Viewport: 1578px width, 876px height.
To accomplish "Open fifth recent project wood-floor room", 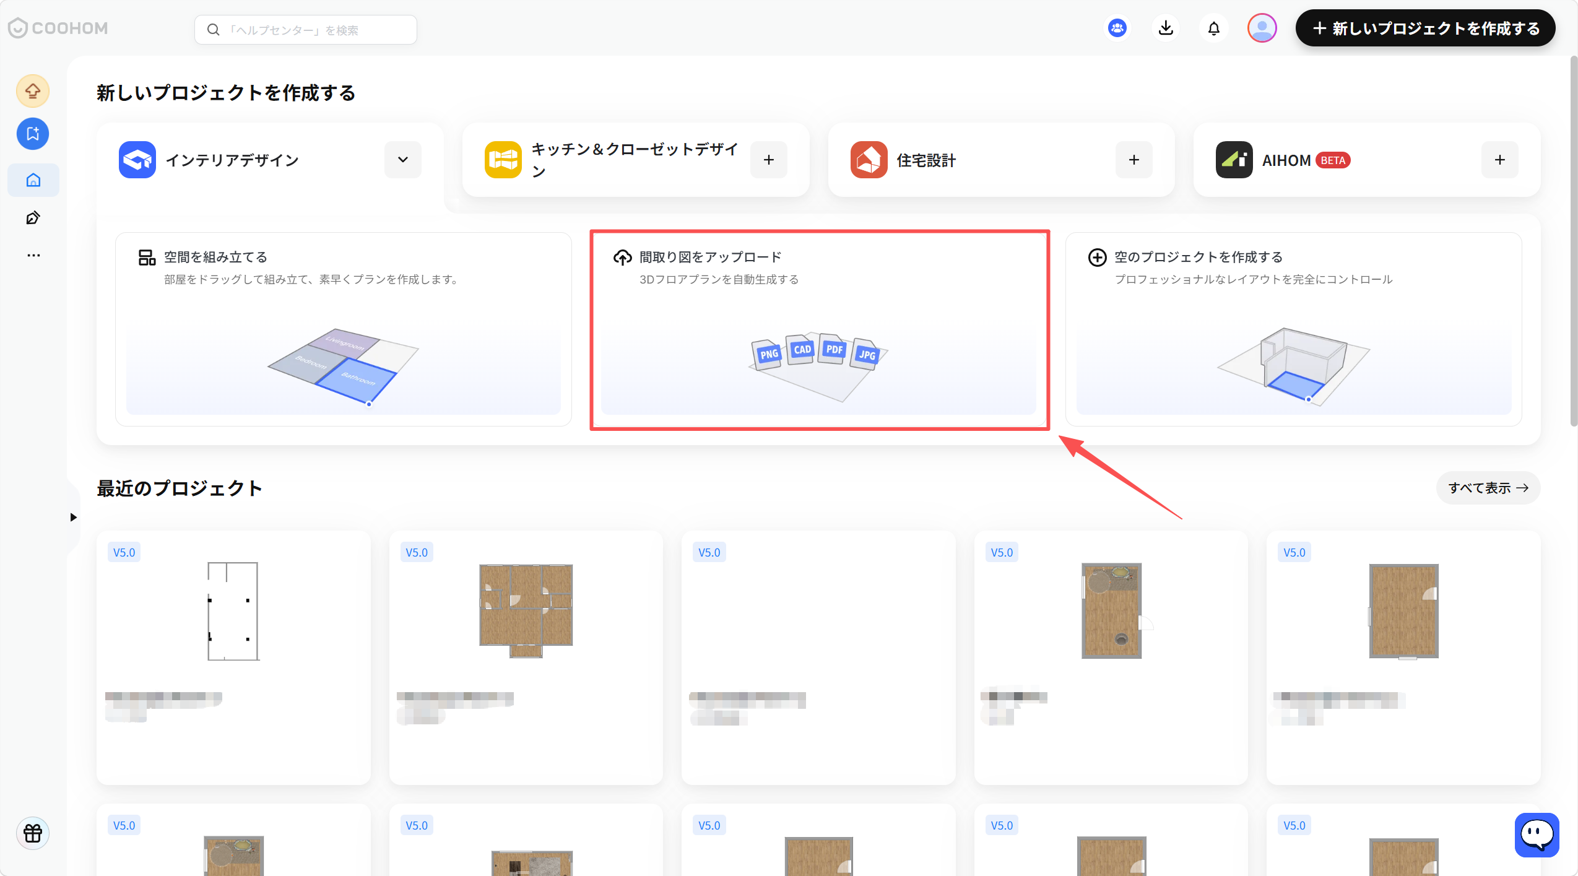I will point(1403,657).
